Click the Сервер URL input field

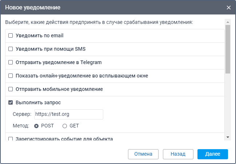68,114
